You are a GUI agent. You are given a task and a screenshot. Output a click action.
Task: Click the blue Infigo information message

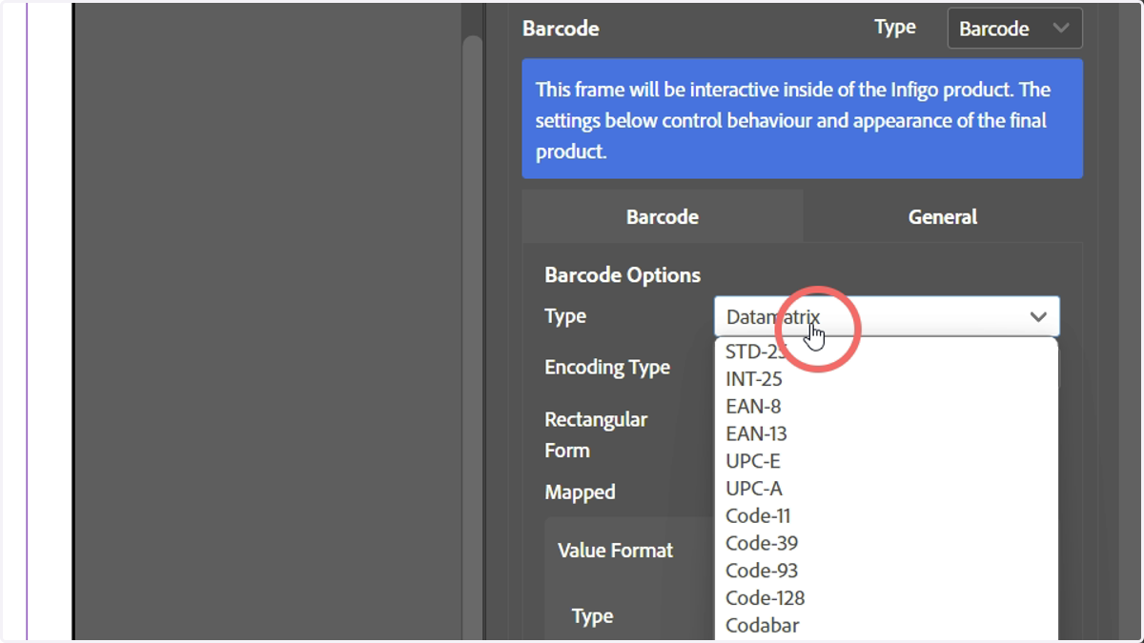pyautogui.click(x=803, y=119)
